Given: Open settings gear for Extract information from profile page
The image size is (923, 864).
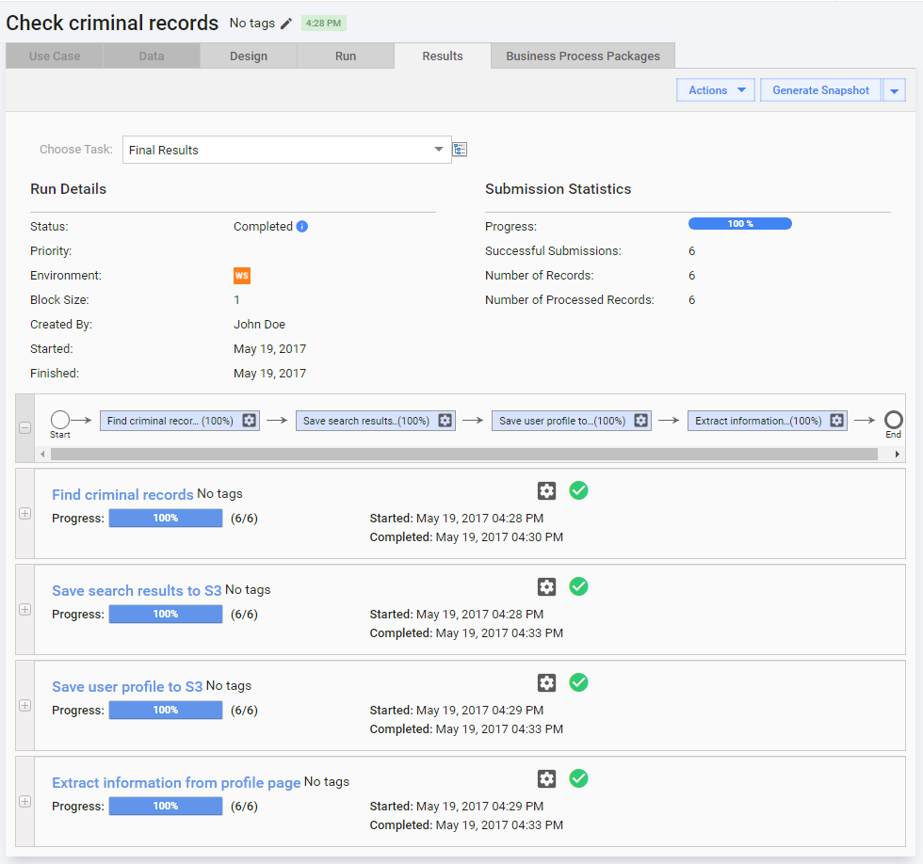Looking at the screenshot, I should tap(547, 778).
